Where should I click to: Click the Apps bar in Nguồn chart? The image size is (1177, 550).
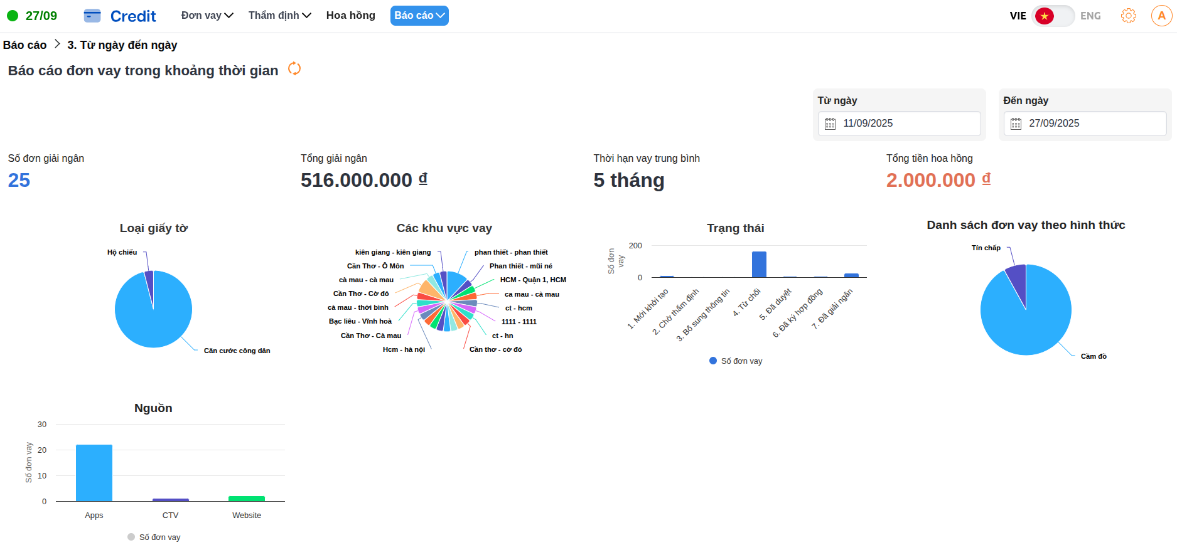click(94, 473)
